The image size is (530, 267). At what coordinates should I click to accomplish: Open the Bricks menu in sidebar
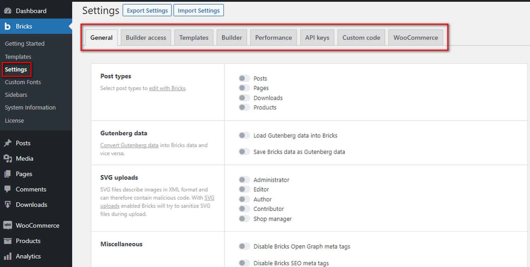(x=36, y=26)
